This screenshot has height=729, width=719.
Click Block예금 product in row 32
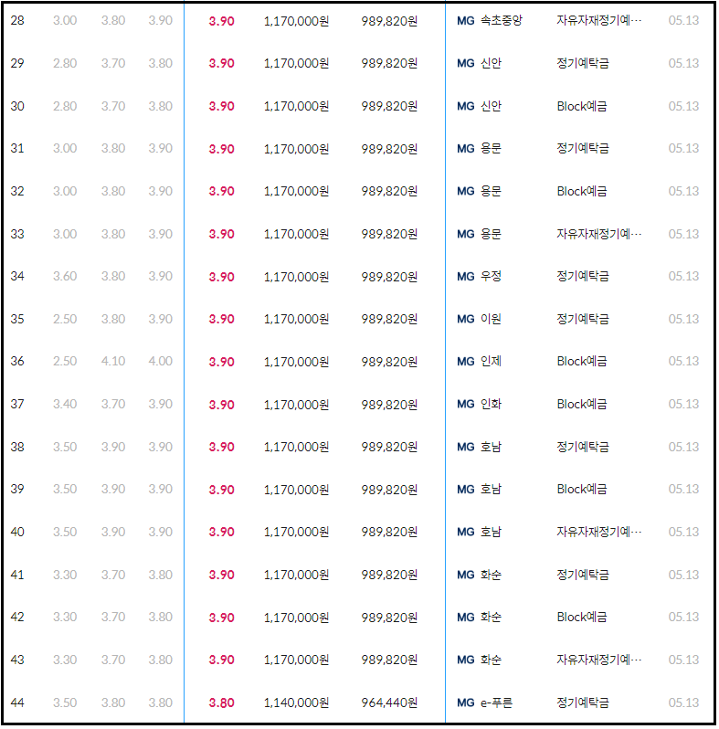tap(582, 191)
